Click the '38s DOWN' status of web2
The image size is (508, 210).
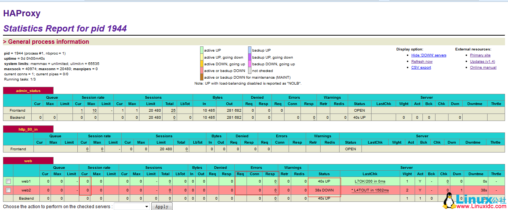(324, 190)
